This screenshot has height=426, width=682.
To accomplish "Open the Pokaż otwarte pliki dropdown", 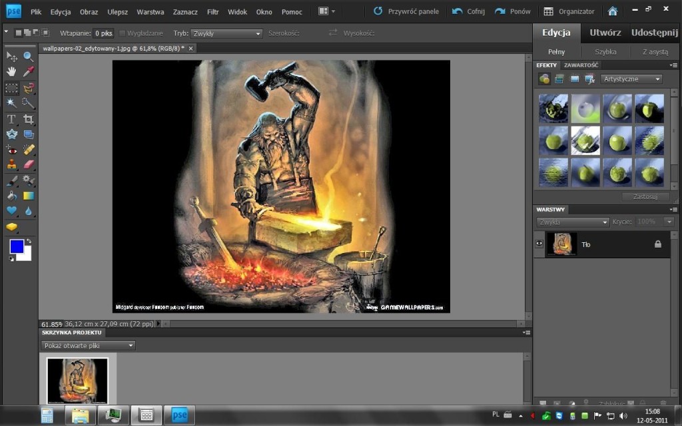I will (x=88, y=345).
